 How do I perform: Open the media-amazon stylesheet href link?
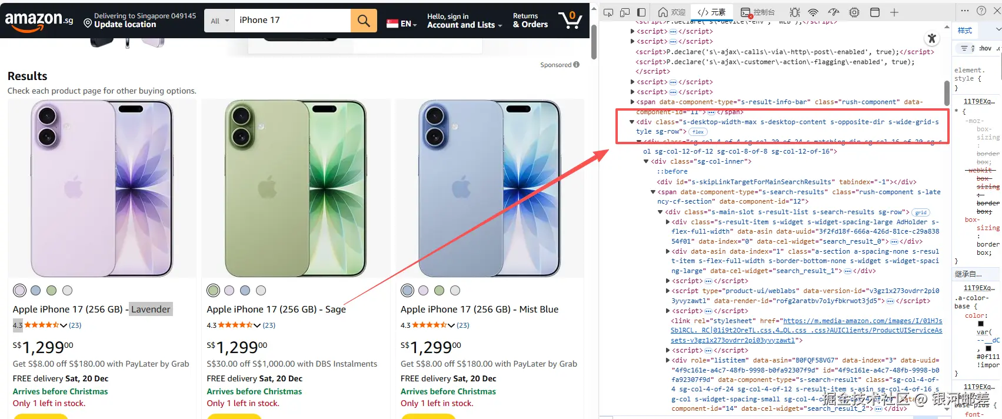tap(807, 330)
